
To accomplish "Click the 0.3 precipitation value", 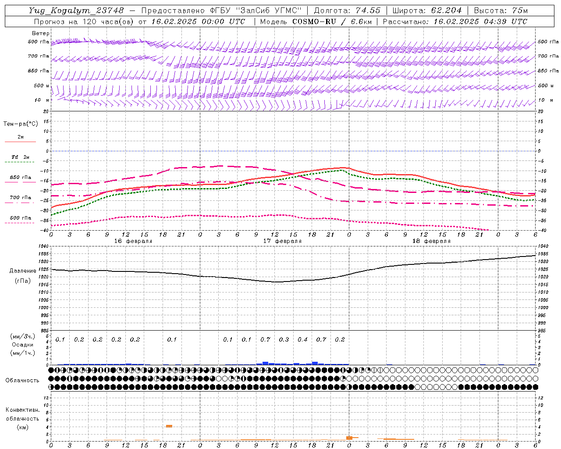I will click(284, 340).
